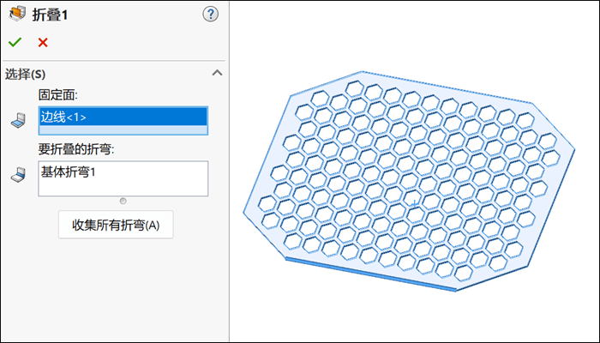Click the 折叠1 title text

[50, 15]
